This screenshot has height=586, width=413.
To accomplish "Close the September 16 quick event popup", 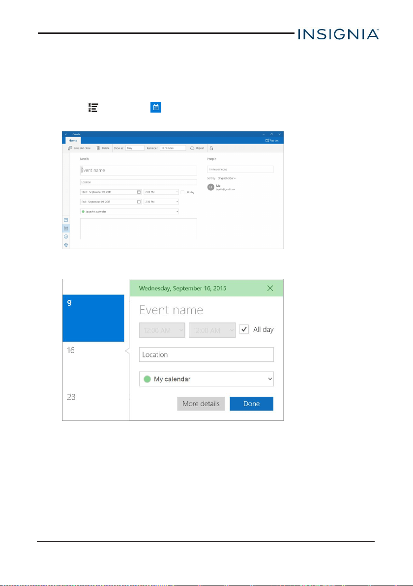I will click(270, 288).
